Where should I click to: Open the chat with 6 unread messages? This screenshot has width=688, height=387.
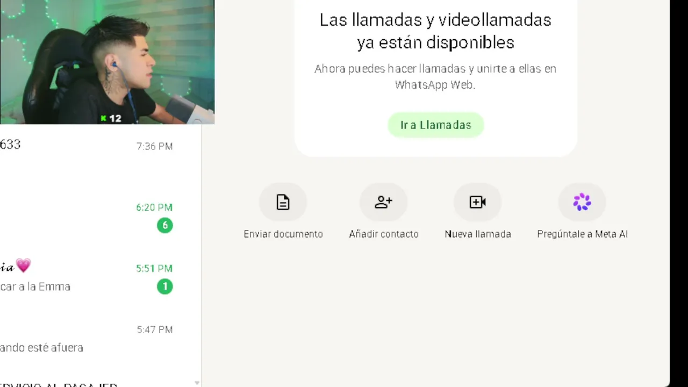click(101, 216)
